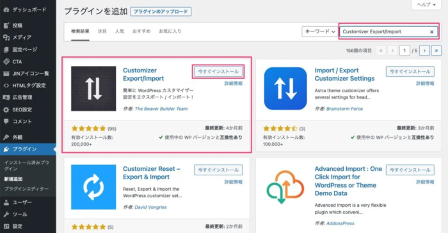Open 詳細情報 for Advanced Import plugin
This screenshot has height=233, width=448.
coord(425,182)
